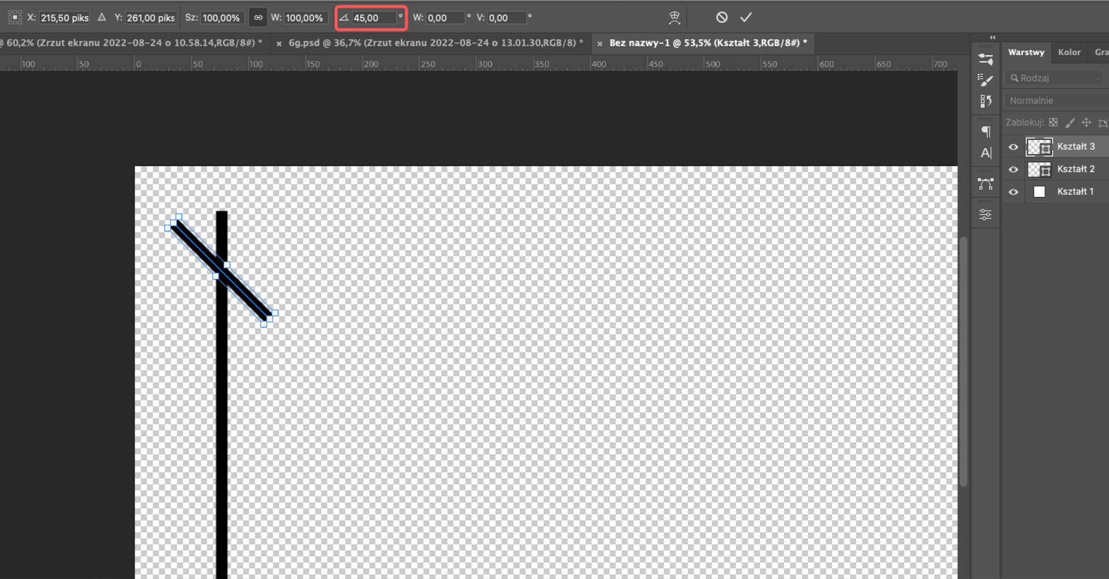The image size is (1109, 579).
Task: Close the 6g.psd document tab
Action: (279, 43)
